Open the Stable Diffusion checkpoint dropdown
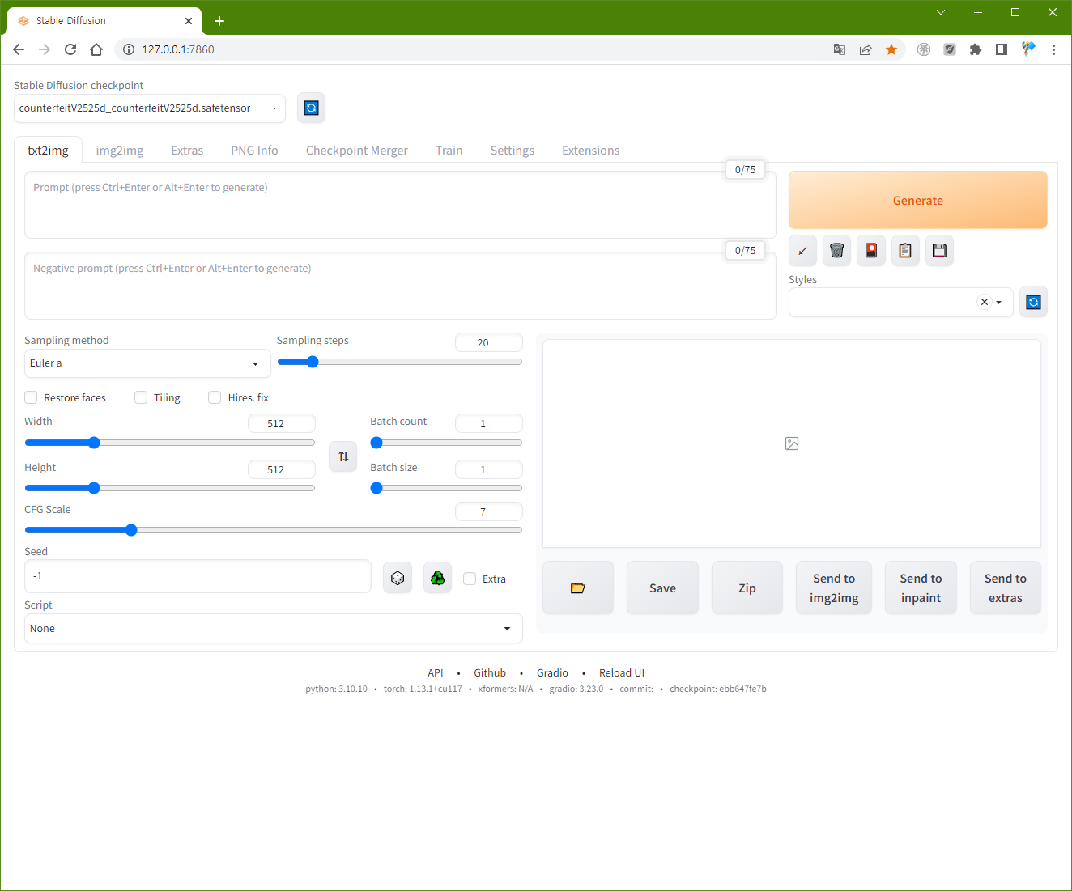 click(150, 108)
